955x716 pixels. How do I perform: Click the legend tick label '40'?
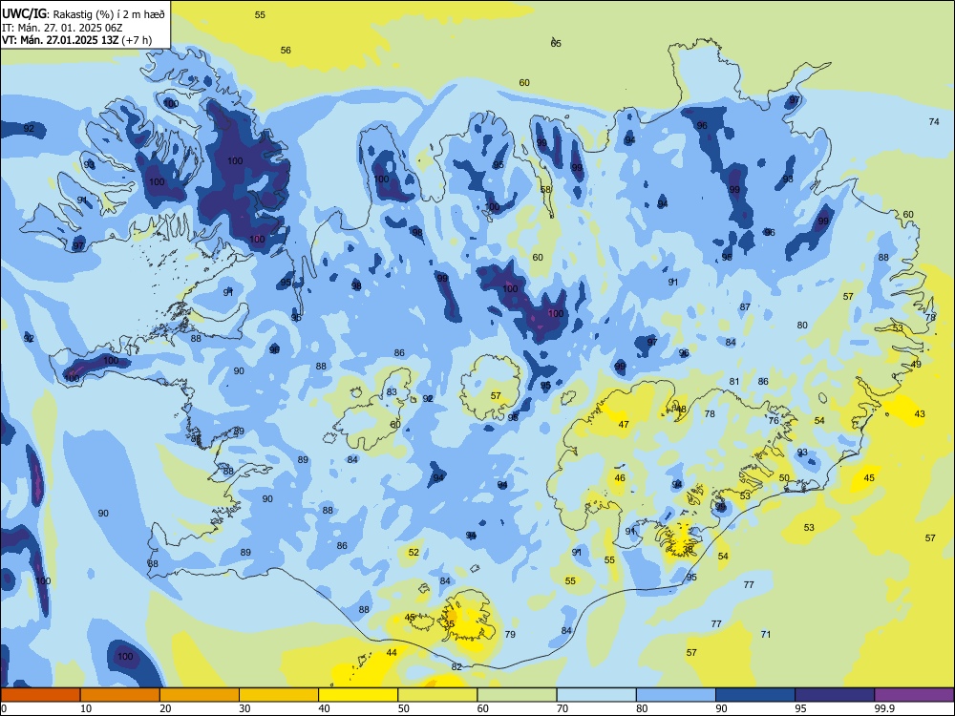[x=325, y=708]
